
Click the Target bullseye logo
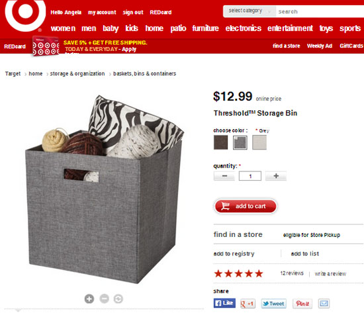tap(25, 13)
